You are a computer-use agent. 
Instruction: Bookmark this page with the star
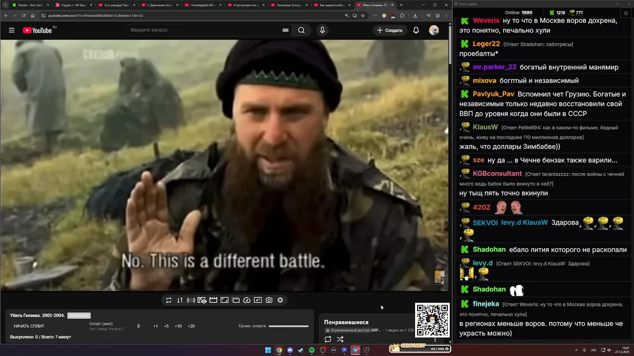[x=363, y=15]
